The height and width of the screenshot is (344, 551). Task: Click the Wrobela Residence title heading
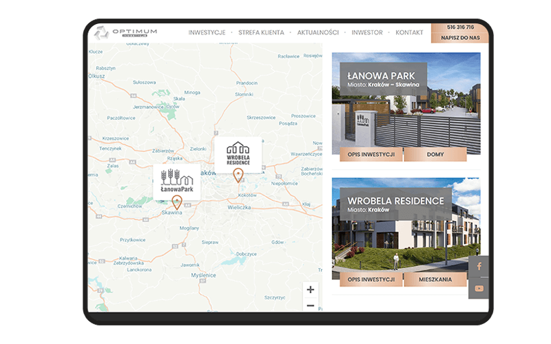pos(395,201)
